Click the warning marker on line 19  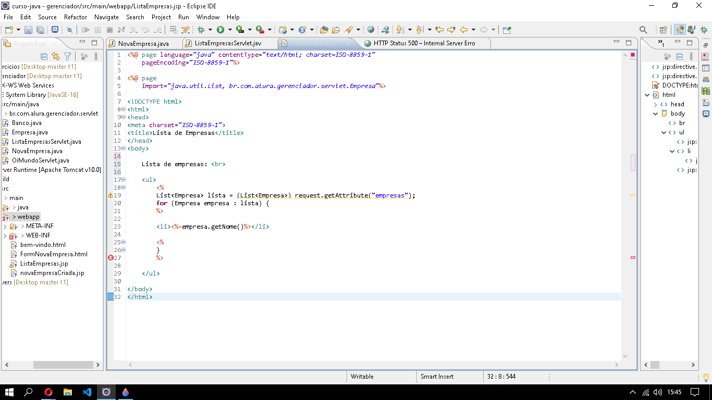click(x=111, y=195)
